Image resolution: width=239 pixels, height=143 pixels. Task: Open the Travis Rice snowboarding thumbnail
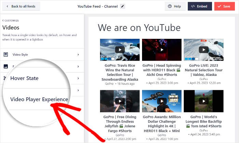pos(120,50)
